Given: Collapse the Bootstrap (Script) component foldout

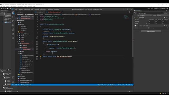Looking at the screenshot, I should [134, 26].
